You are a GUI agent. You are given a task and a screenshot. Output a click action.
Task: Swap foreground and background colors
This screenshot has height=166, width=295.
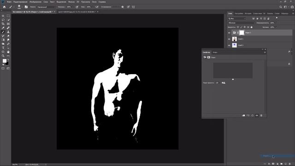coord(8,60)
